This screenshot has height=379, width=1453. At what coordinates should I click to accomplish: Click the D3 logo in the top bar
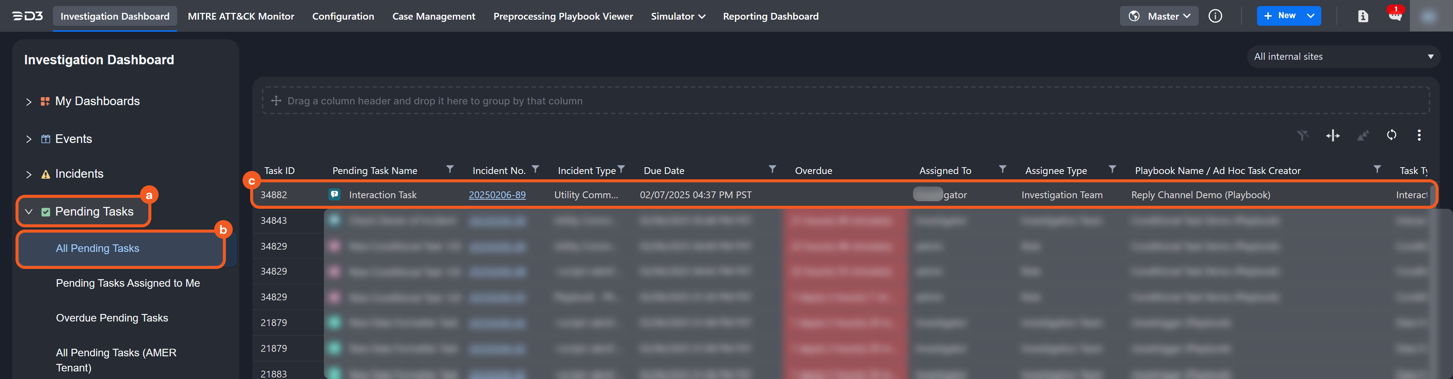click(28, 16)
